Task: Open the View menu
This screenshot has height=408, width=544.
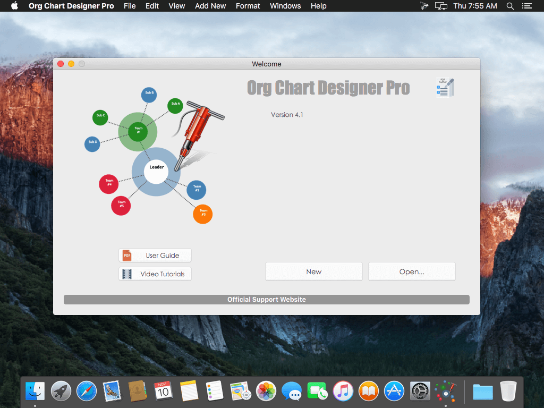Action: pos(176,6)
